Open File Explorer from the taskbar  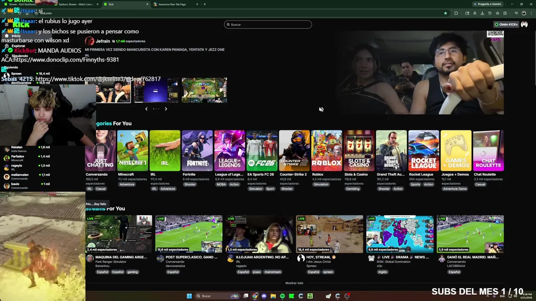pos(273,296)
